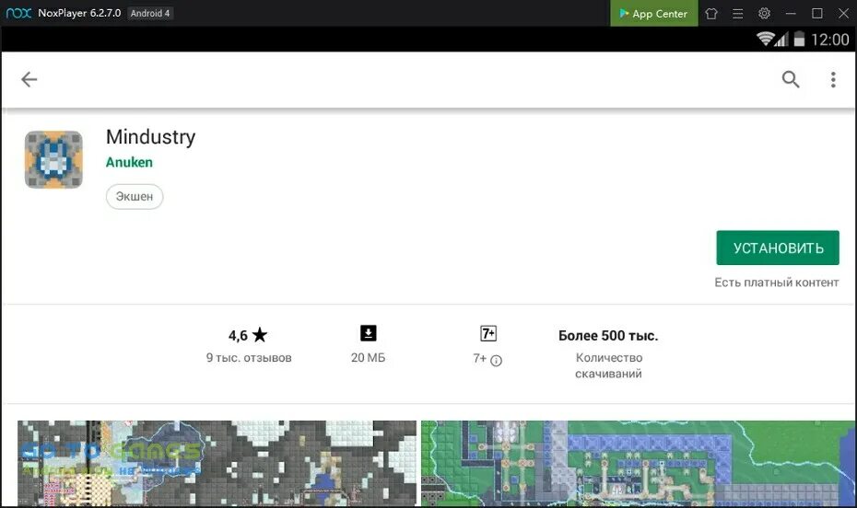Click the Более 500 тыс. downloads text
The image size is (857, 508).
(608, 336)
